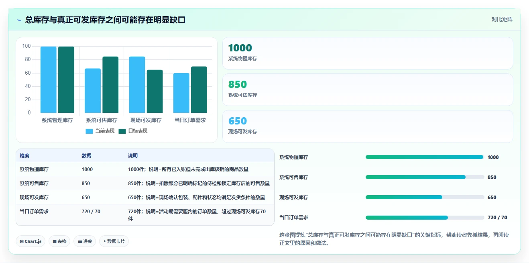529x263 pixels.
Task: Select the 表格 tag chip
Action: tap(59, 241)
